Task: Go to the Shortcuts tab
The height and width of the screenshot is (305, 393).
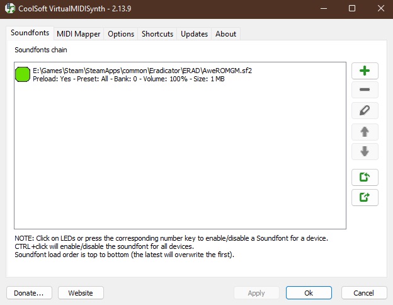Action: (157, 34)
